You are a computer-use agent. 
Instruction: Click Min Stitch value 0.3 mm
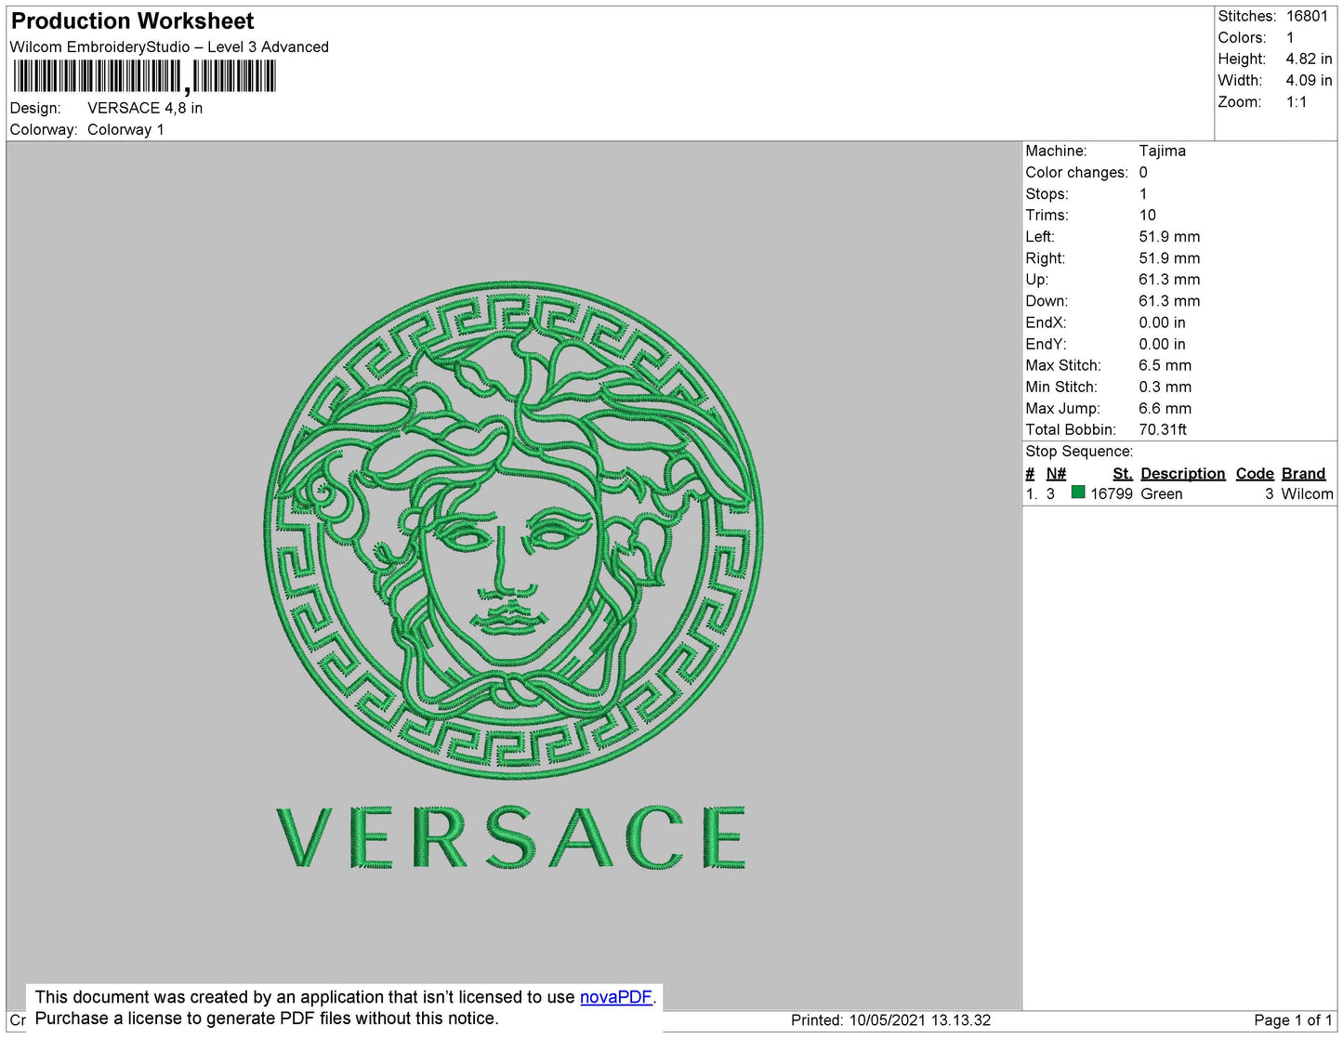pos(1165,387)
